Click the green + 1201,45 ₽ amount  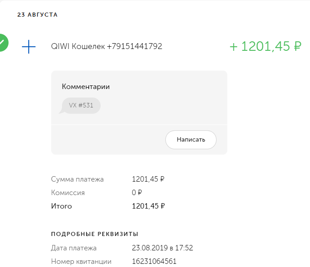265,46
